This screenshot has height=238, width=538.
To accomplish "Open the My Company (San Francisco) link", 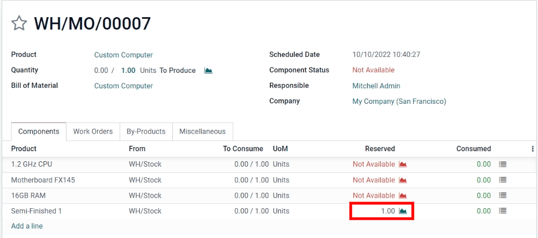I will tap(399, 102).
